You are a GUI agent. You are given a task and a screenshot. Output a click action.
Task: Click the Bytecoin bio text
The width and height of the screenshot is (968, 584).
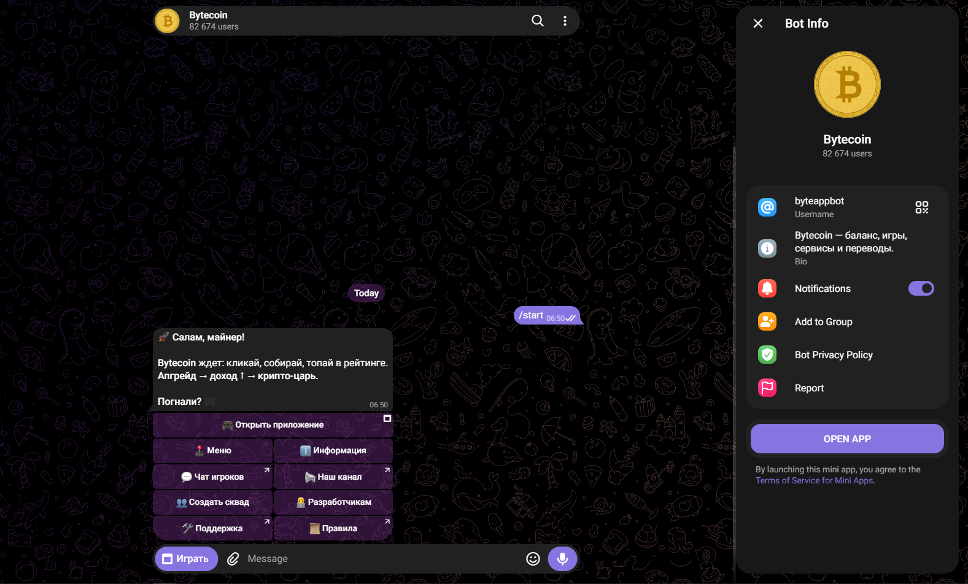[850, 242]
